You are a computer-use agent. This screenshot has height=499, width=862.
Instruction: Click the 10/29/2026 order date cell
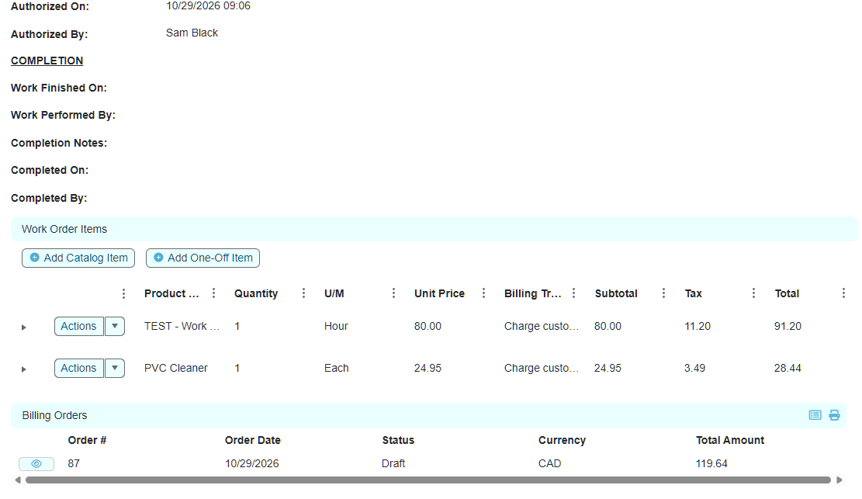[x=252, y=464]
